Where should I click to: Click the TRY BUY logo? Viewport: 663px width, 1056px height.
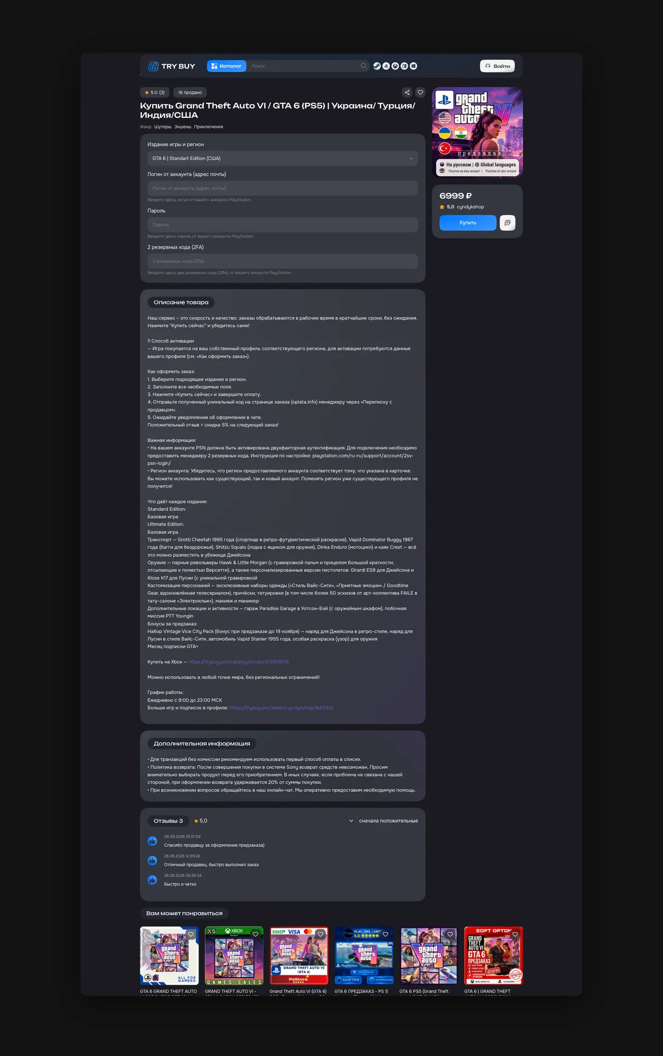pyautogui.click(x=171, y=66)
